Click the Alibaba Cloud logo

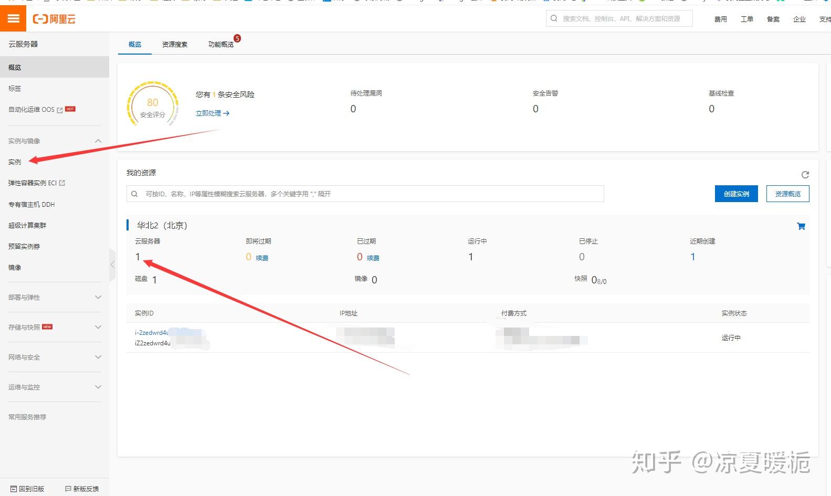click(54, 19)
